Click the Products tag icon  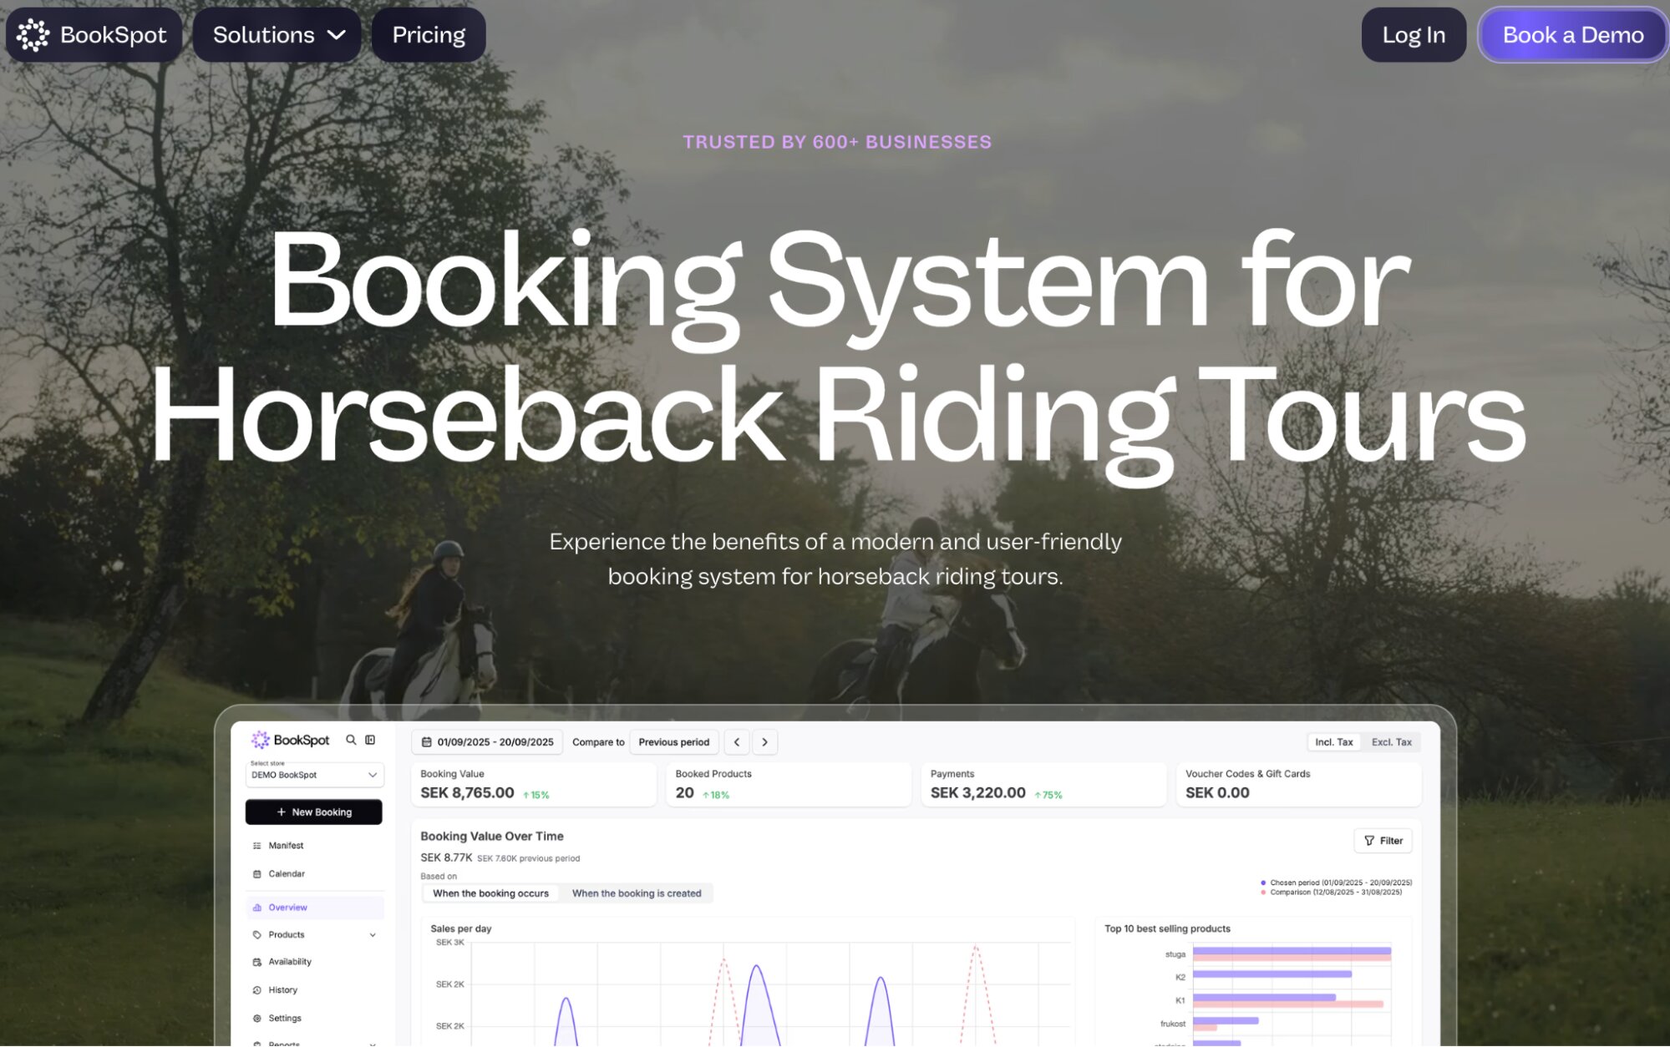(x=256, y=935)
